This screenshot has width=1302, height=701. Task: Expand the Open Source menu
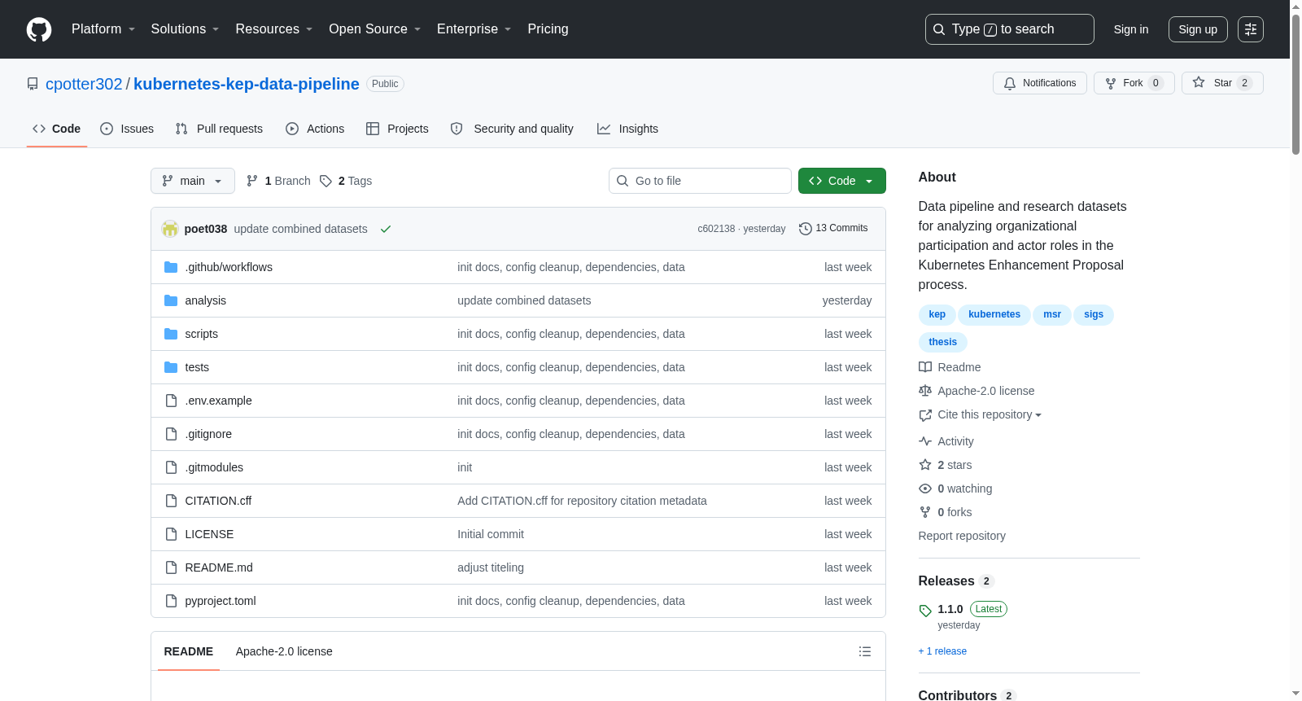click(x=375, y=29)
